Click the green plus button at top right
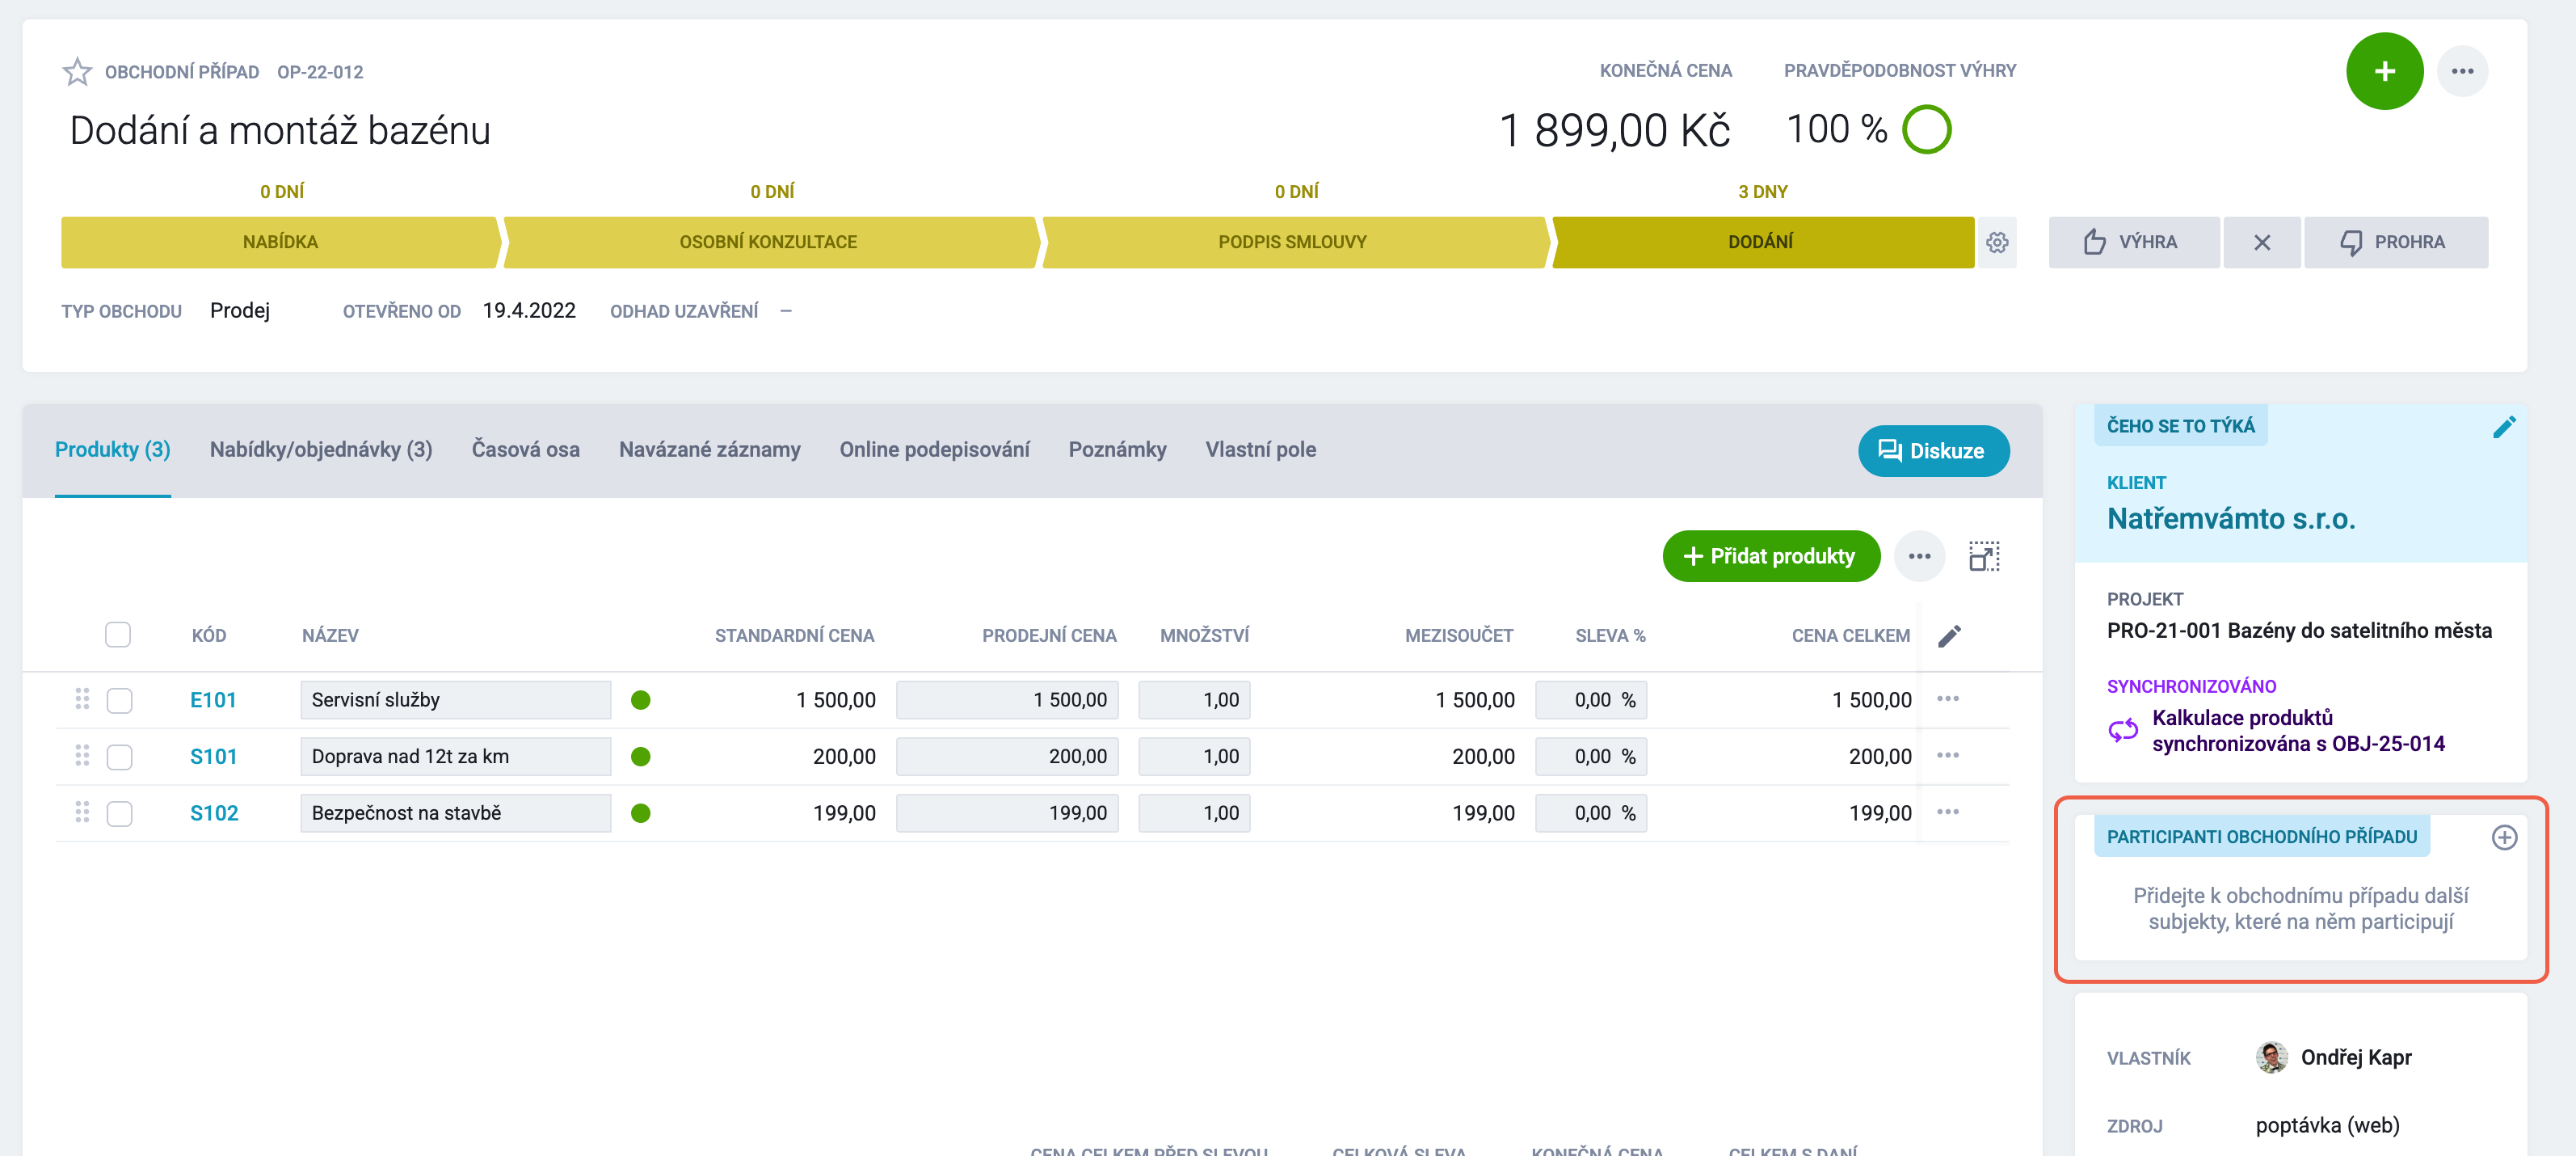The width and height of the screenshot is (2576, 1156). [x=2384, y=71]
